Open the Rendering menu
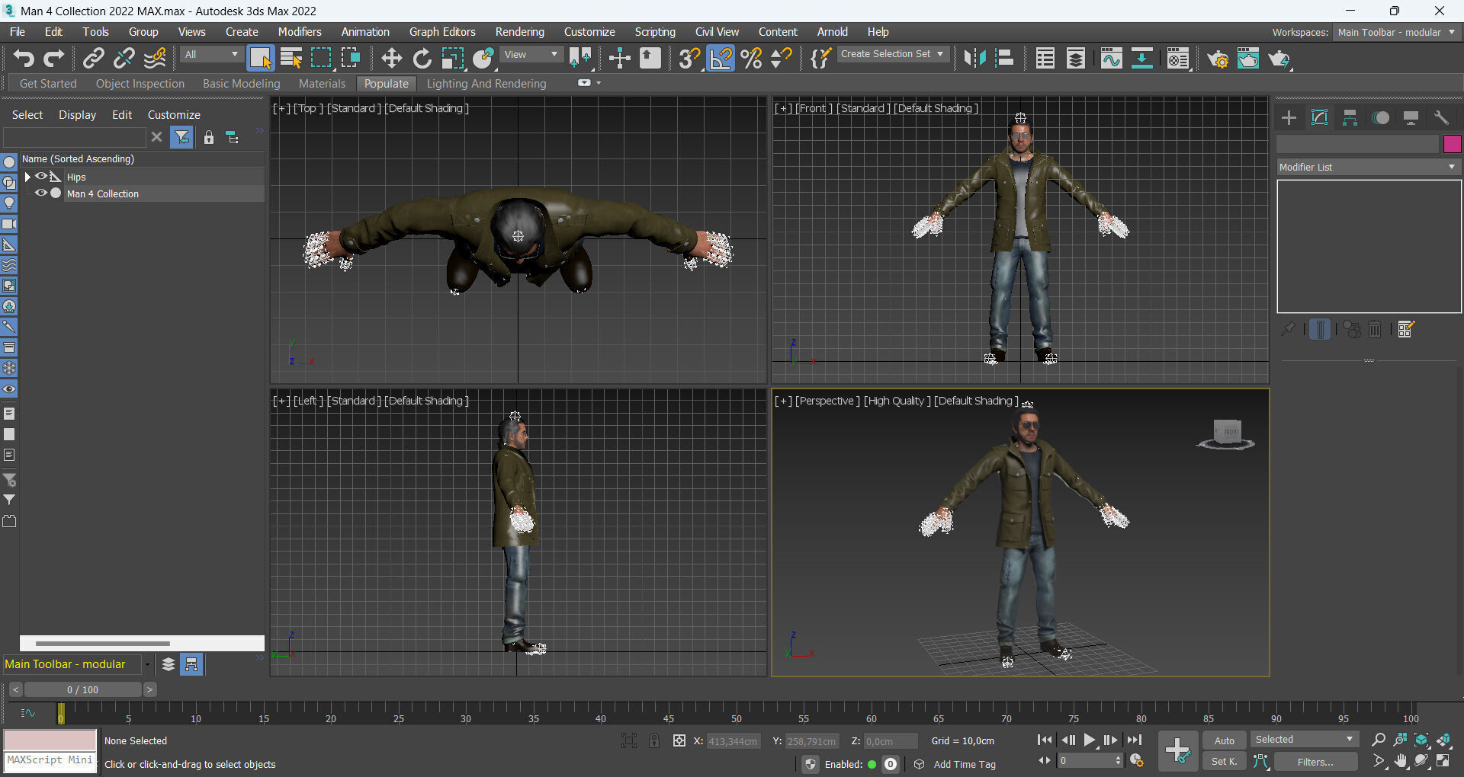The image size is (1464, 777). pyautogui.click(x=520, y=32)
